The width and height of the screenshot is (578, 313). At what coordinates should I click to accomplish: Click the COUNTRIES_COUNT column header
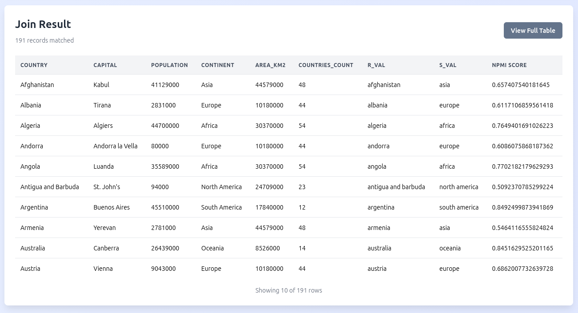point(326,65)
